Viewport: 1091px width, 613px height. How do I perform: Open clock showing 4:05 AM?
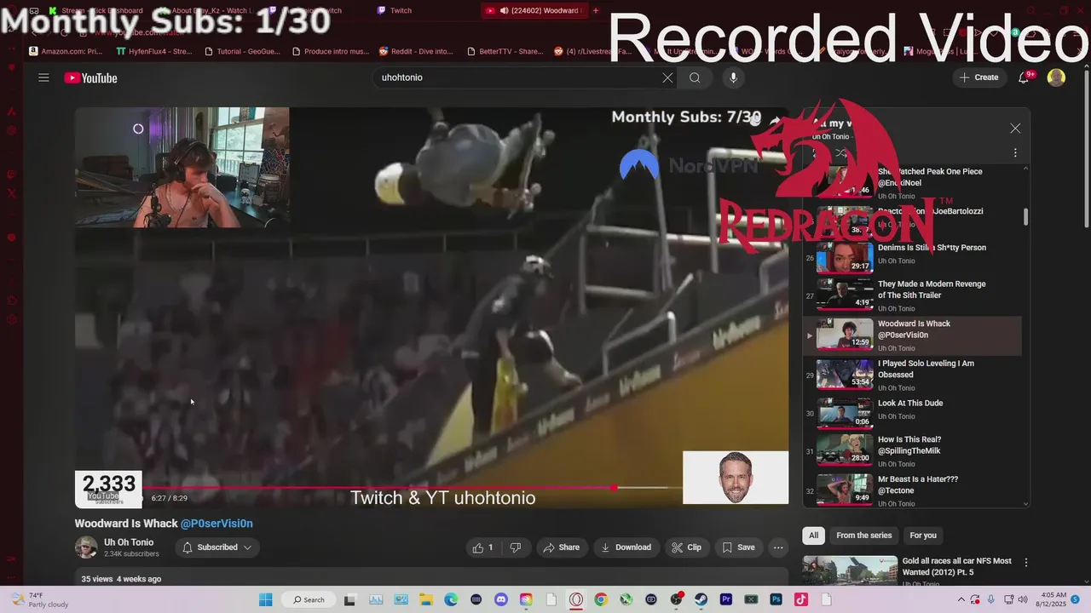(1051, 599)
